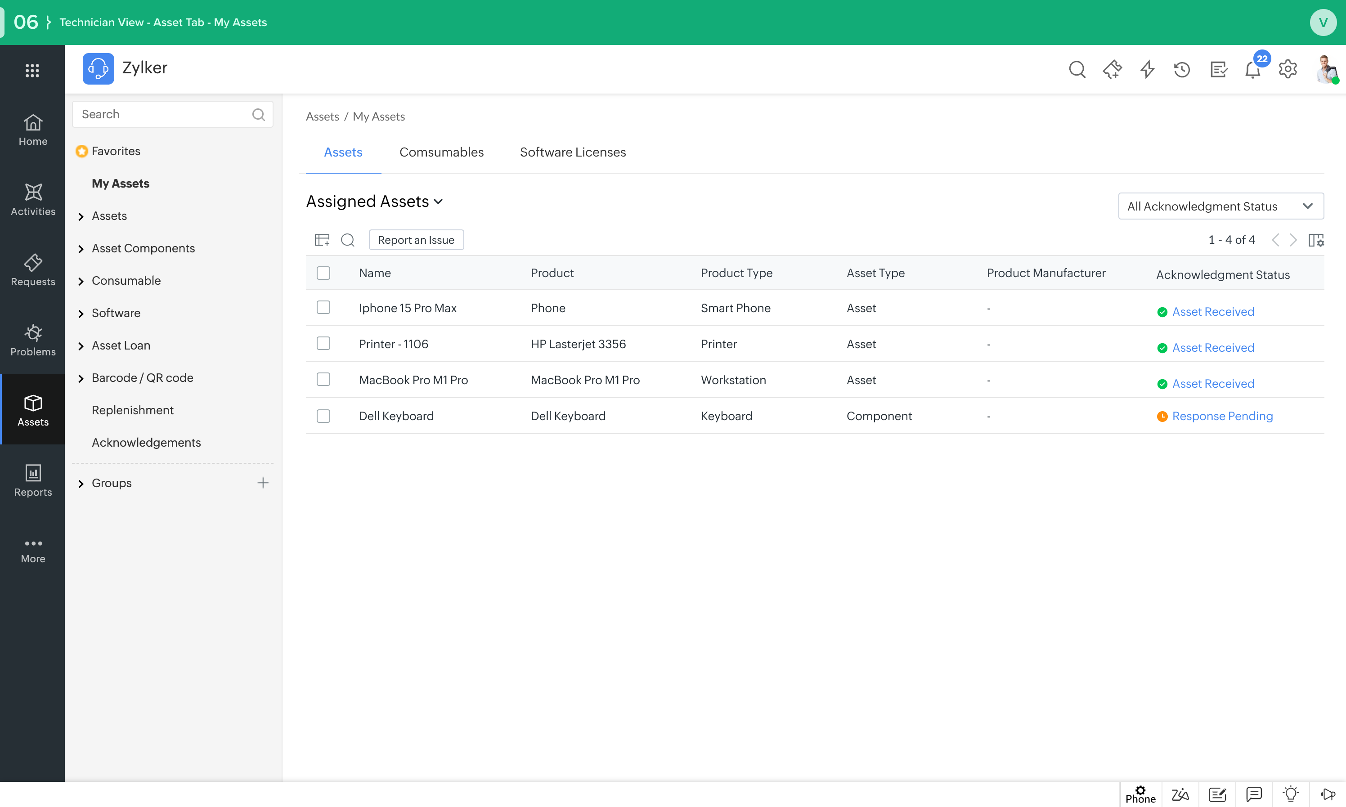Open Favorites in sidebar

116,151
